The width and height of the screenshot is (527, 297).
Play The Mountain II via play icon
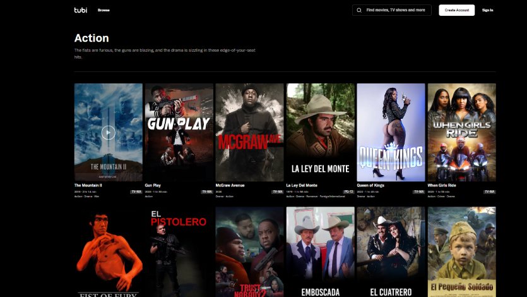tap(108, 133)
